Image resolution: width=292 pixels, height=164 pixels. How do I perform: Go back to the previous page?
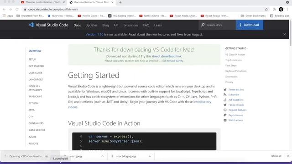[x=4, y=9]
